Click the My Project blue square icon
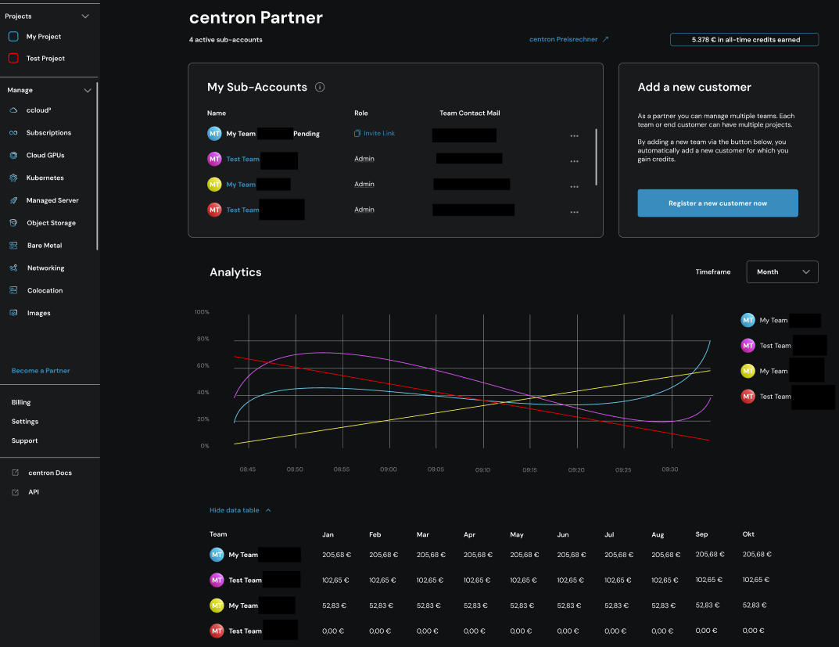Image resolution: width=839 pixels, height=647 pixels. click(13, 37)
